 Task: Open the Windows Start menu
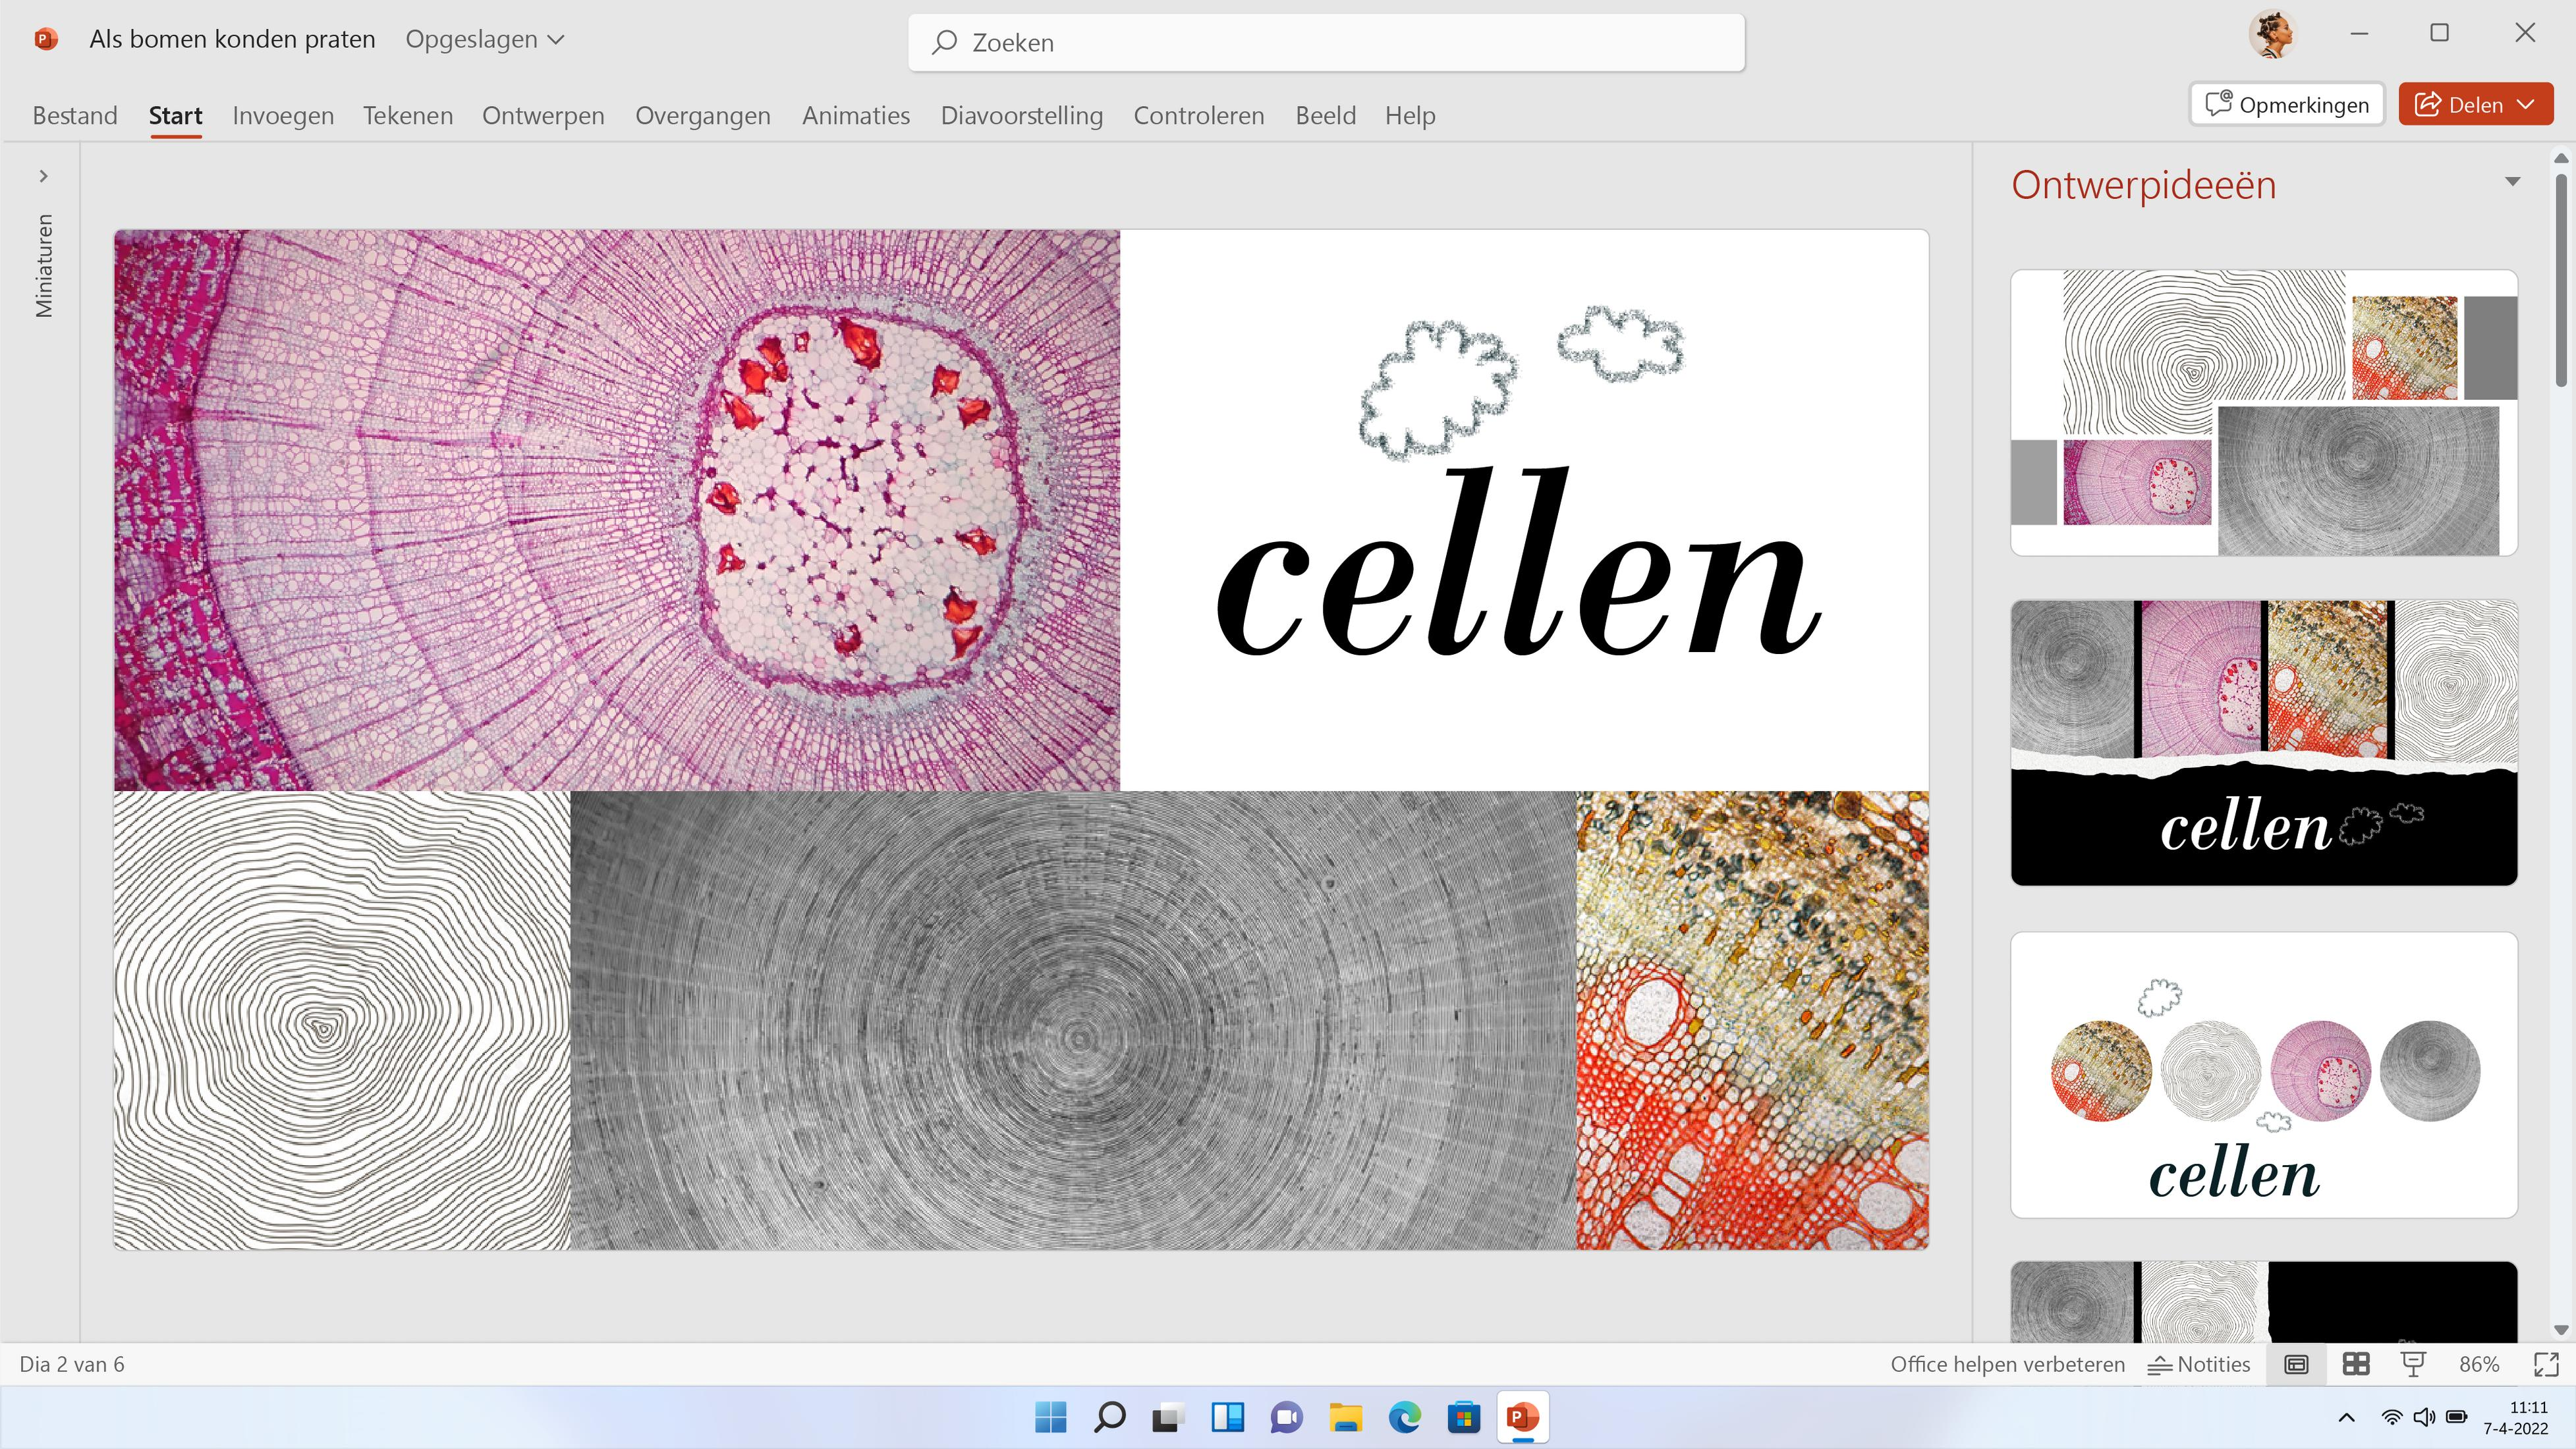[1051, 1417]
